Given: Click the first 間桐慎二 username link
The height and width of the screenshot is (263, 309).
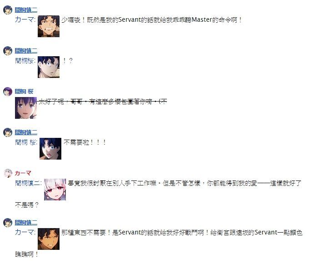Looking at the screenshot, I should click(26, 10).
